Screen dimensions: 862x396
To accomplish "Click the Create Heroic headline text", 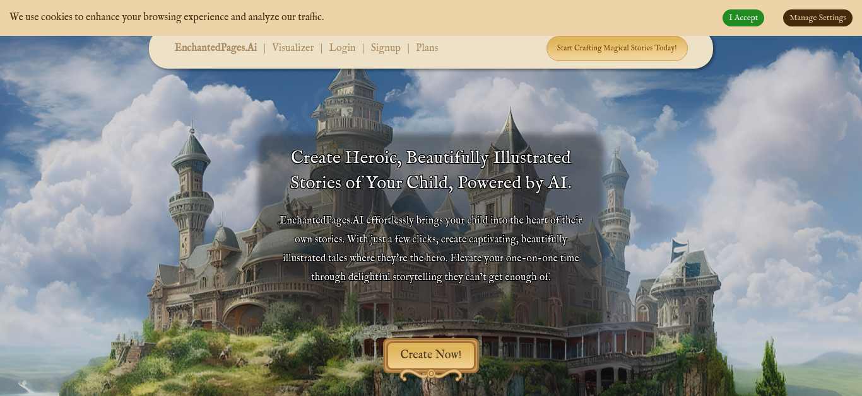I will (431, 170).
